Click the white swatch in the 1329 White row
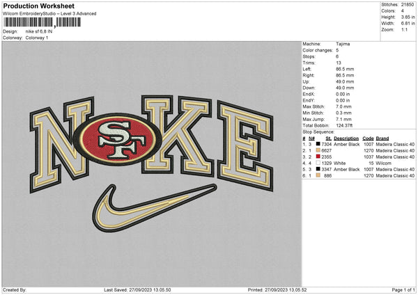 click(318, 163)
